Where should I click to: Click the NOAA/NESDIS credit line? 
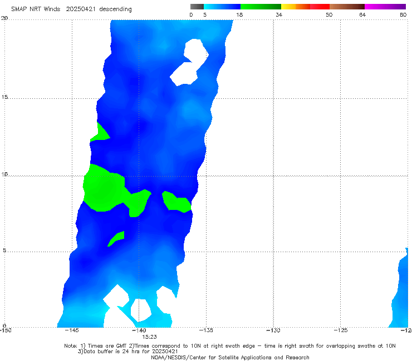click(230, 358)
